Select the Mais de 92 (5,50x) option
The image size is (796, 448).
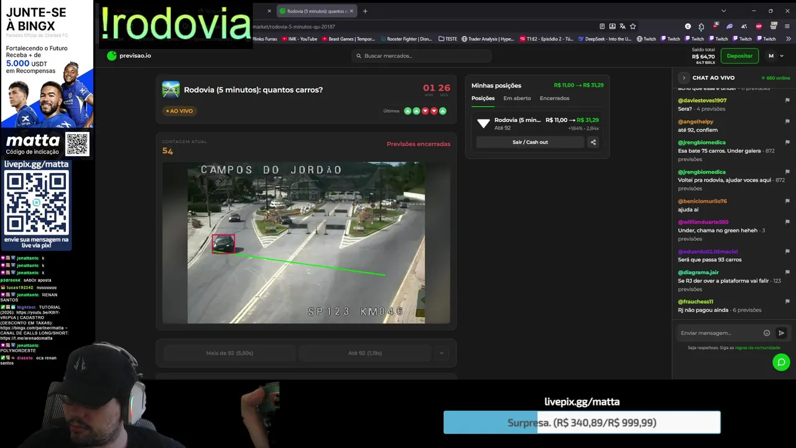pos(229,353)
